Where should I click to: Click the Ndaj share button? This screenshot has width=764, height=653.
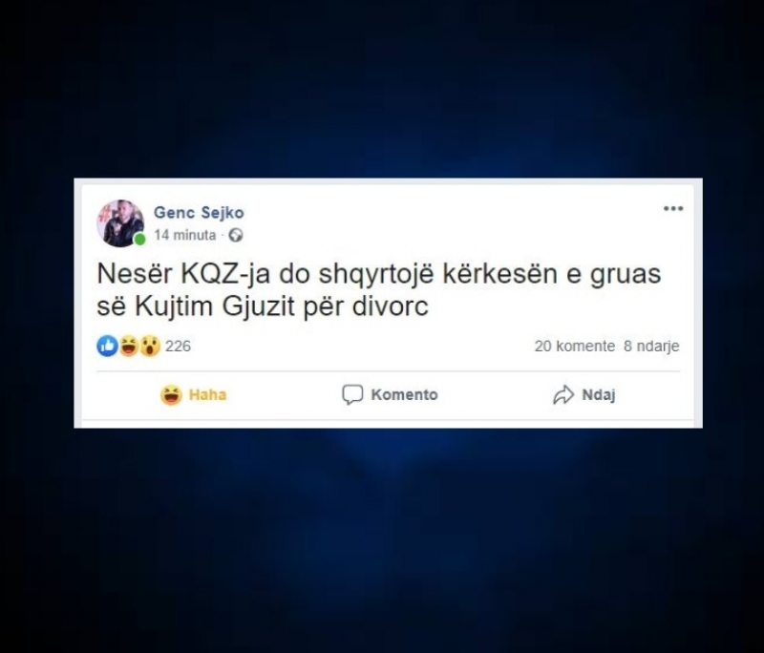584,395
